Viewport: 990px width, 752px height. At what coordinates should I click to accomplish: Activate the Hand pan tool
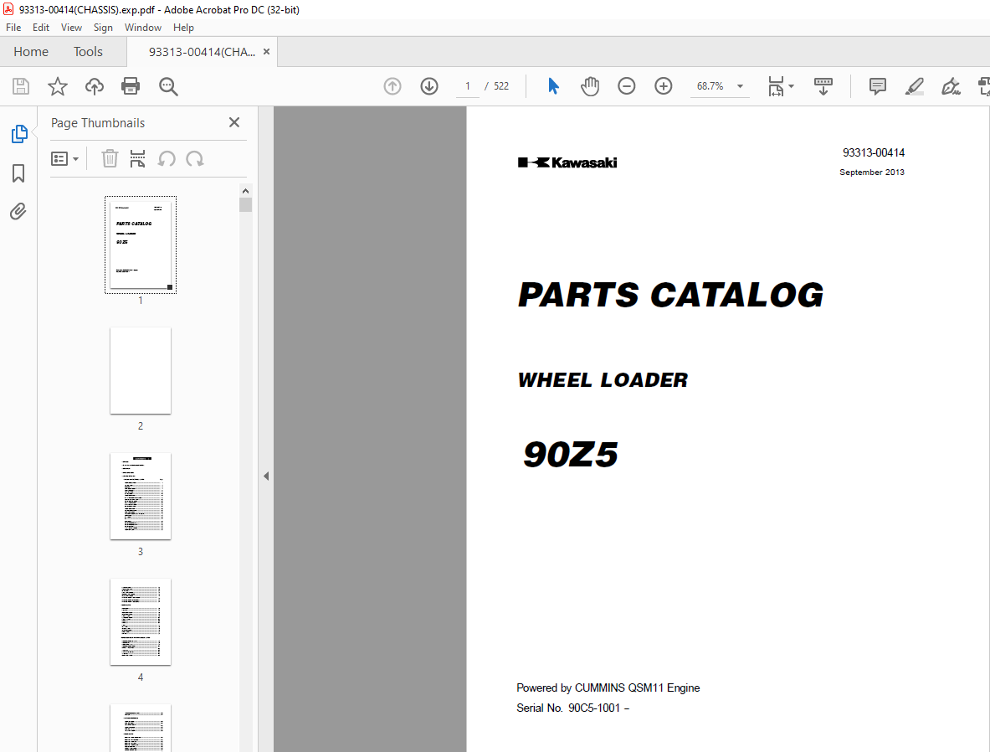[590, 86]
